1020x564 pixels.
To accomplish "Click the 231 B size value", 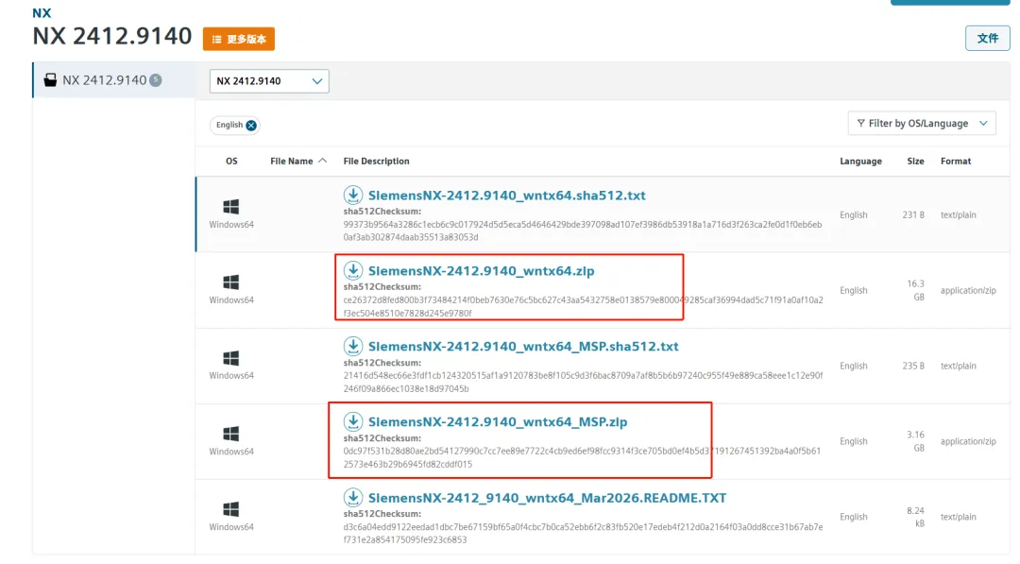I will pos(913,214).
